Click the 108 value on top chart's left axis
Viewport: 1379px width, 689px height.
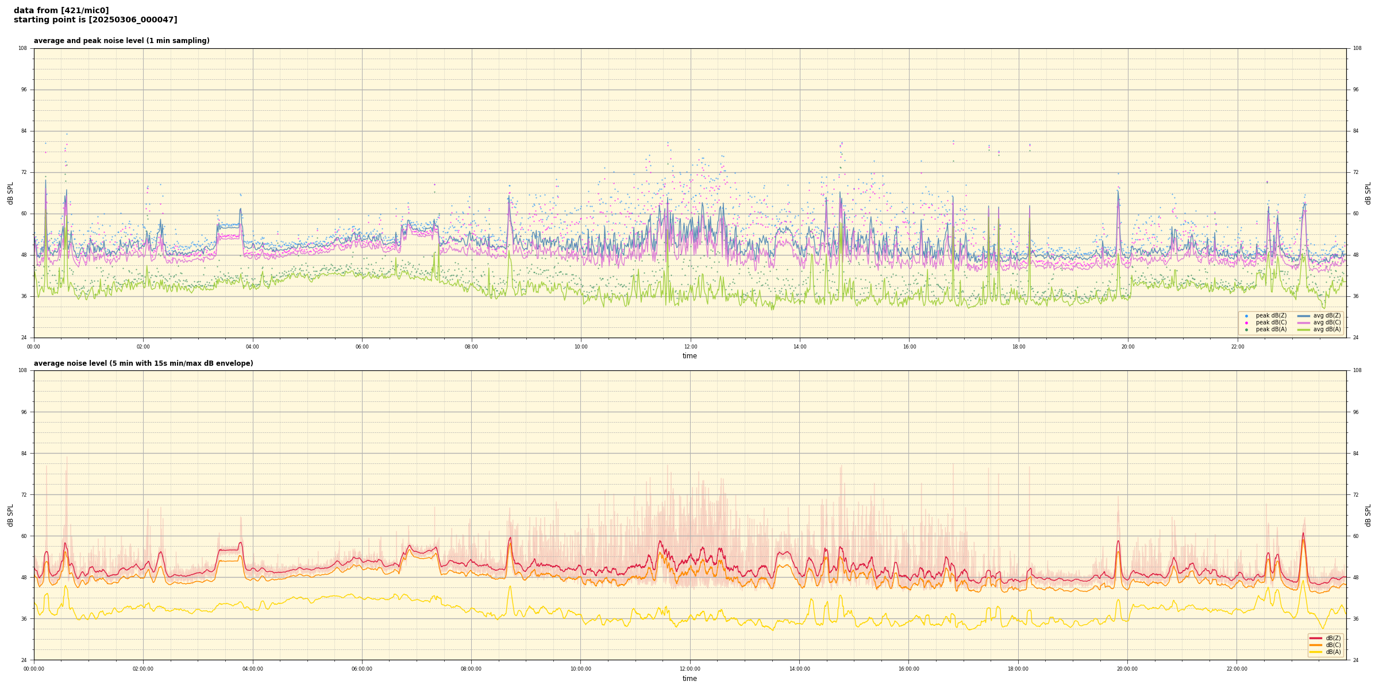pyautogui.click(x=22, y=48)
